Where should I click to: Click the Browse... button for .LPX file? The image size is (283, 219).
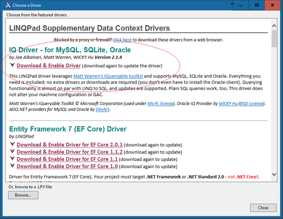click(23, 195)
